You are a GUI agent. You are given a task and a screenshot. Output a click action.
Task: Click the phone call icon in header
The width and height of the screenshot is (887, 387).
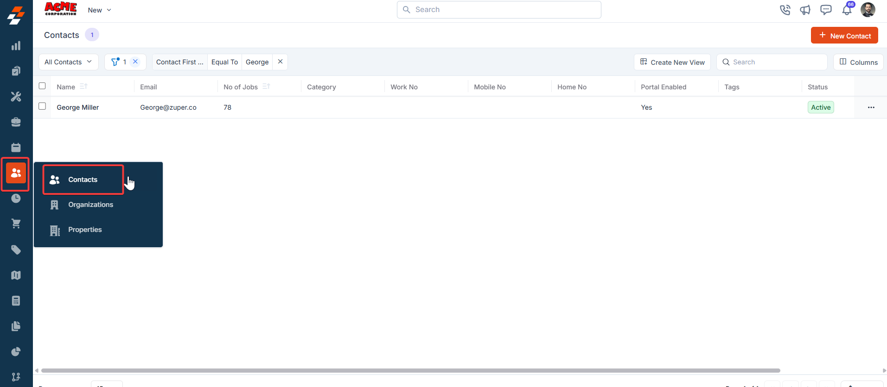click(785, 10)
